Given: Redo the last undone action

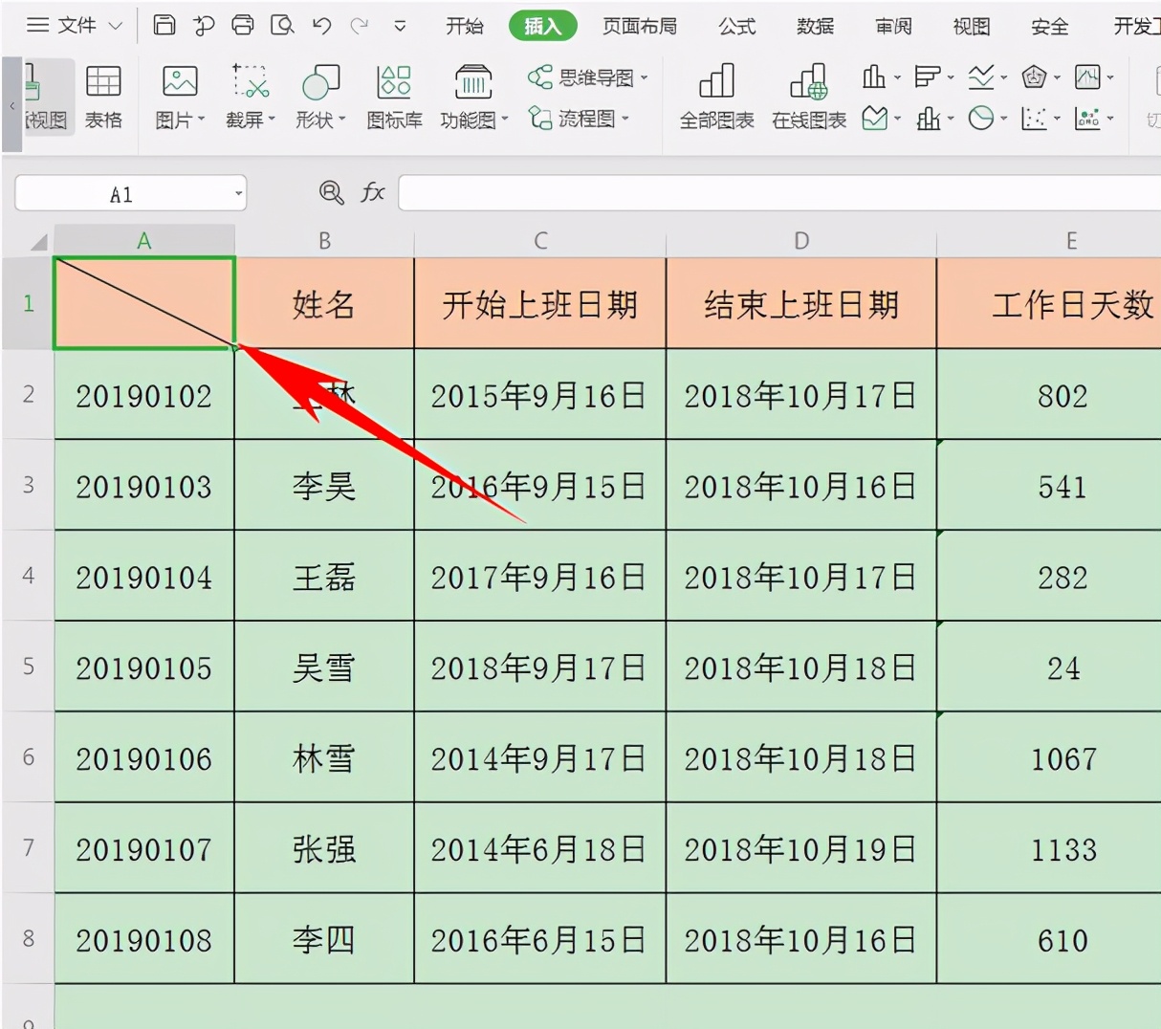Looking at the screenshot, I should 360,26.
